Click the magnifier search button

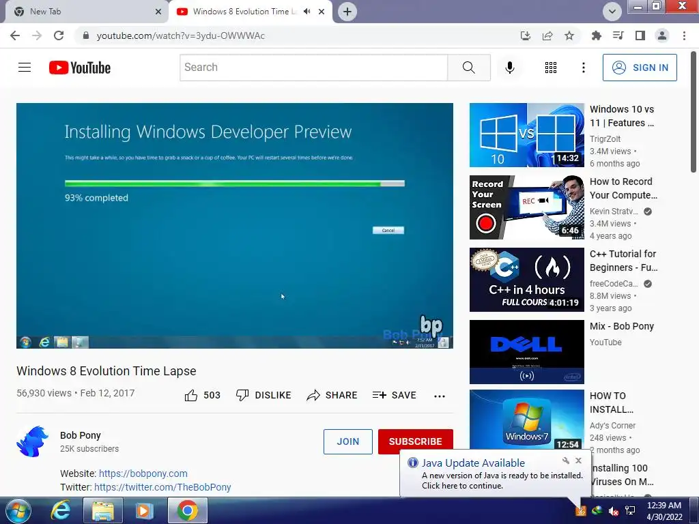click(468, 68)
